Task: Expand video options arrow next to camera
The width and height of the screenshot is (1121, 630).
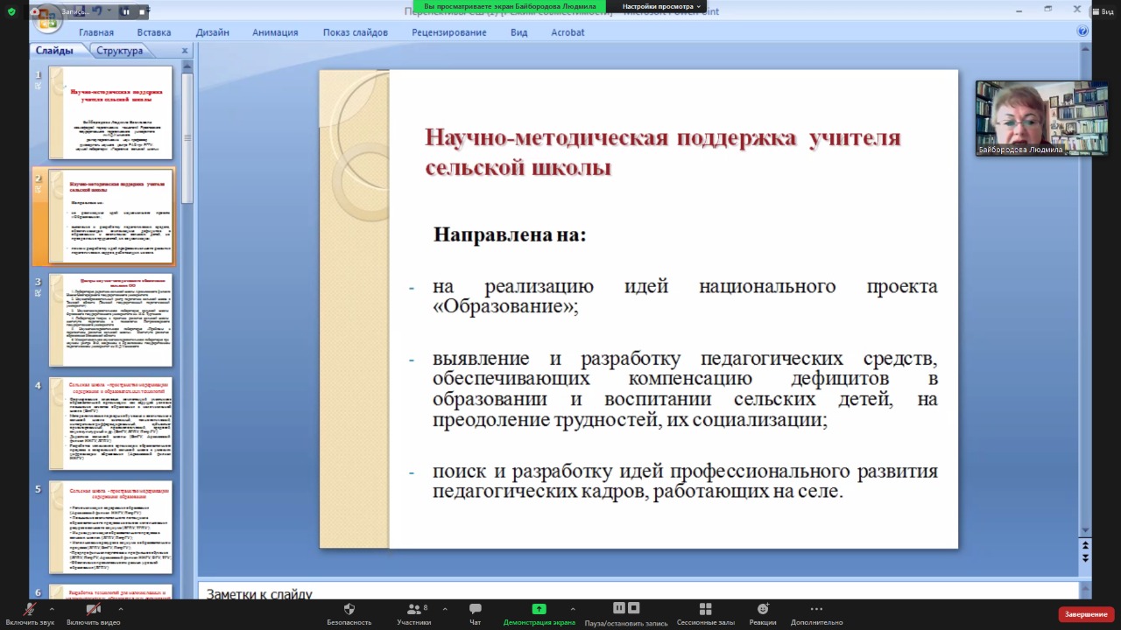Action: (x=116, y=609)
